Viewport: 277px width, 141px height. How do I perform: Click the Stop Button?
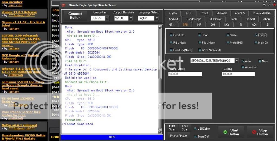pos(260,132)
